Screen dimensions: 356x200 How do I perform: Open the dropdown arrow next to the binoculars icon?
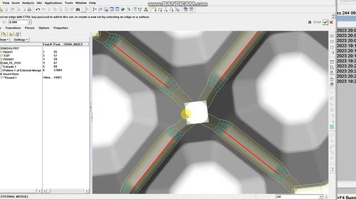pyautogui.click(x=88, y=9)
